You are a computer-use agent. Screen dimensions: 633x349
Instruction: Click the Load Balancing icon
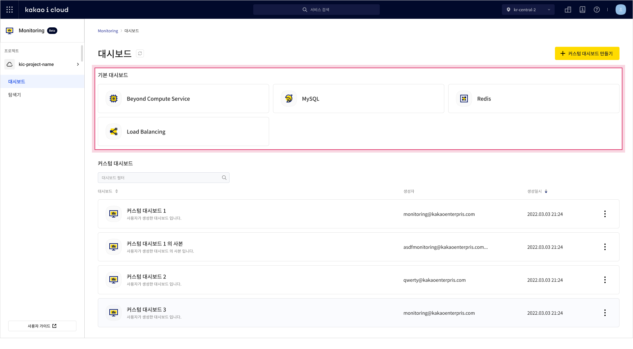pos(114,131)
